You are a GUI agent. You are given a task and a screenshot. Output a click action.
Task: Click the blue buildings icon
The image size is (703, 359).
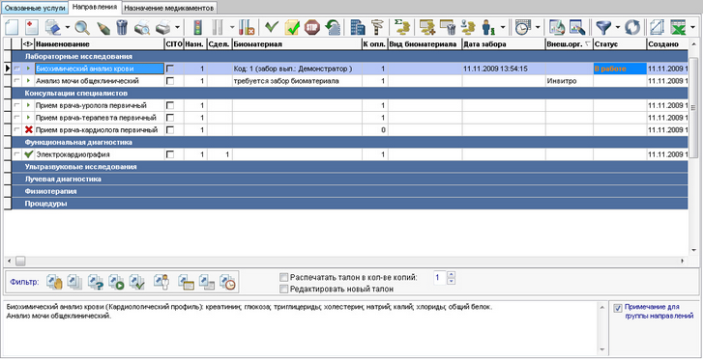click(x=358, y=28)
